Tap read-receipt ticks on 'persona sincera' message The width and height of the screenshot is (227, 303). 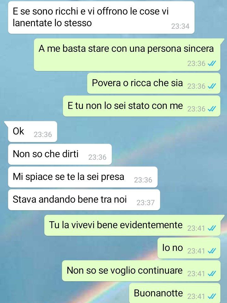point(212,63)
